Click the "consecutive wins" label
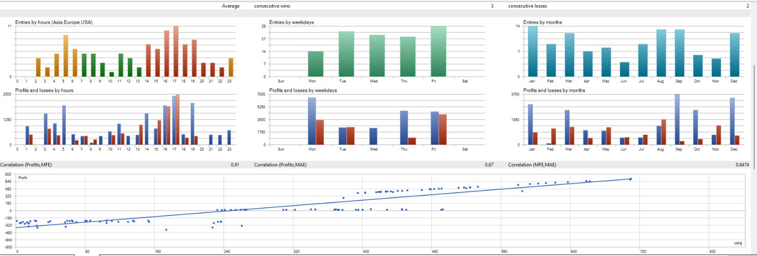The height and width of the screenshot is (256, 757). [272, 6]
